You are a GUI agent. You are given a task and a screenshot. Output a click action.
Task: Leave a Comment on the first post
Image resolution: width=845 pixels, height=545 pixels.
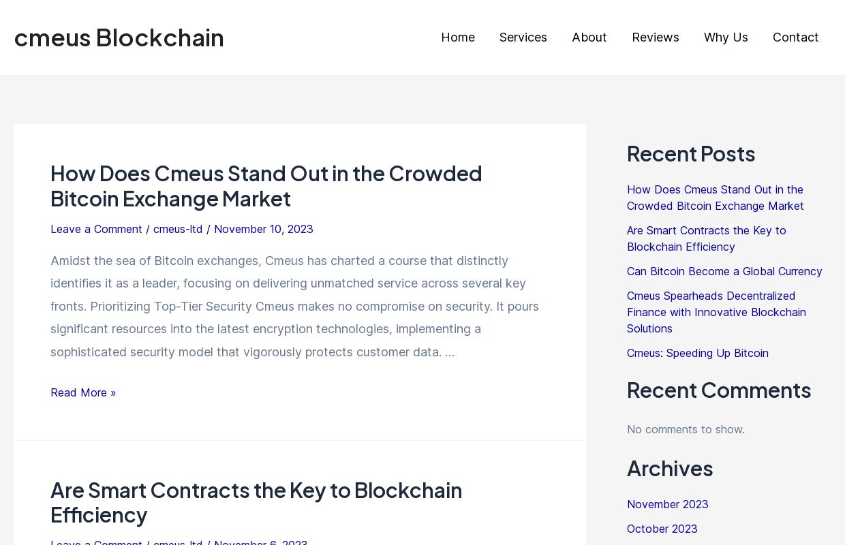pos(96,229)
